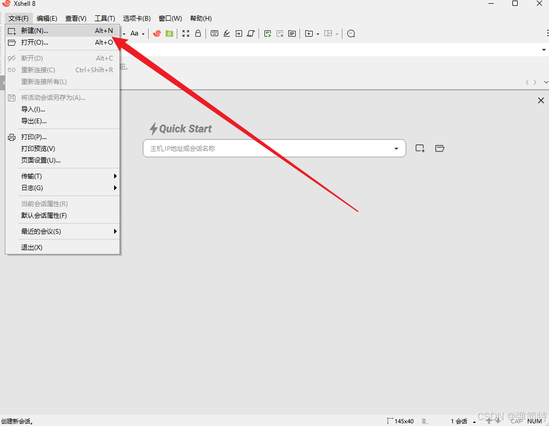Screen dimensions: 549x426
Task: Open 打印预览(V) menu entry
Action: point(62,149)
